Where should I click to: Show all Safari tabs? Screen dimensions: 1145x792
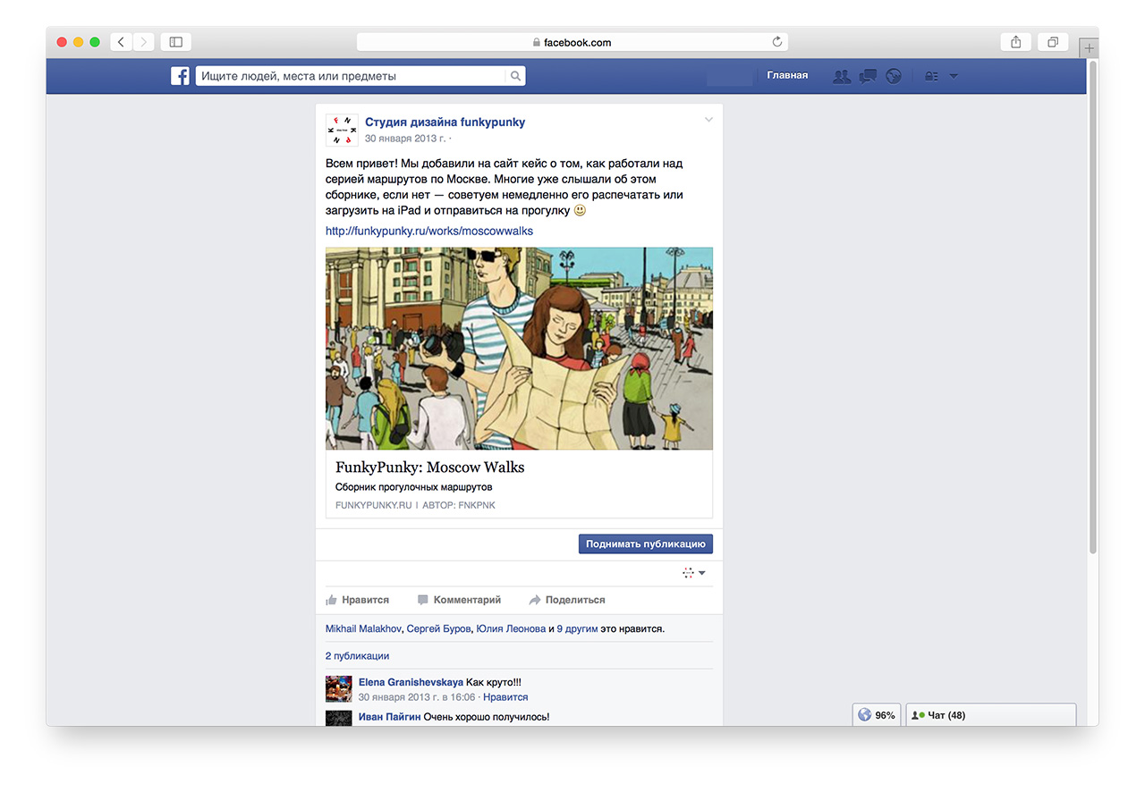(x=1053, y=42)
